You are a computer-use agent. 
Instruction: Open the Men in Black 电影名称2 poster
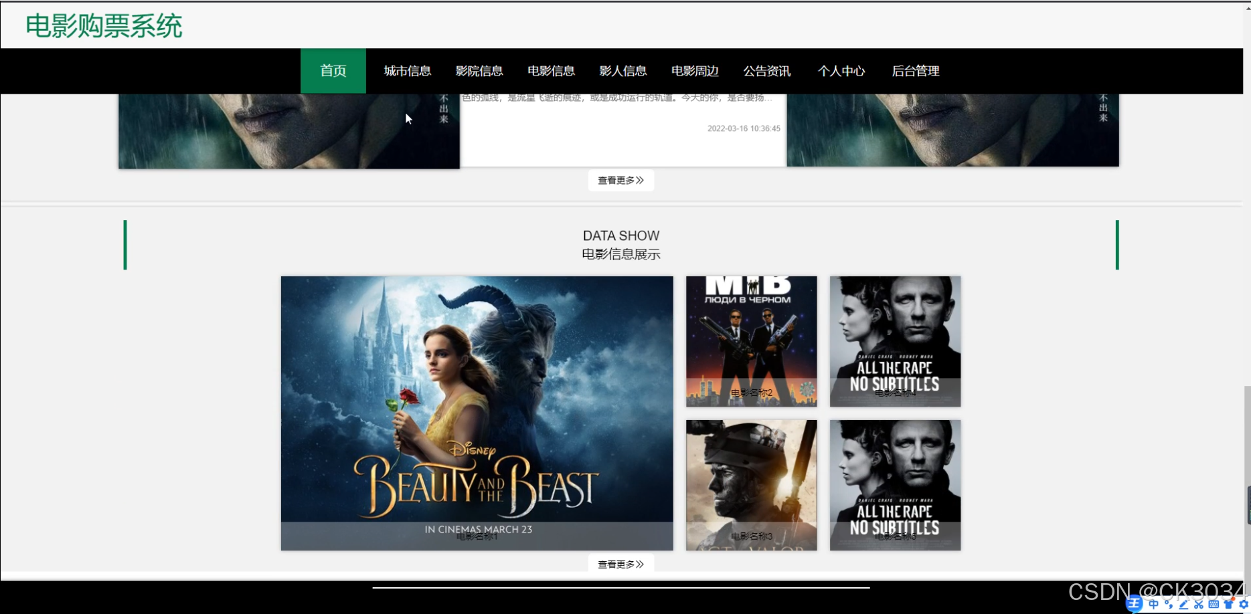(751, 341)
